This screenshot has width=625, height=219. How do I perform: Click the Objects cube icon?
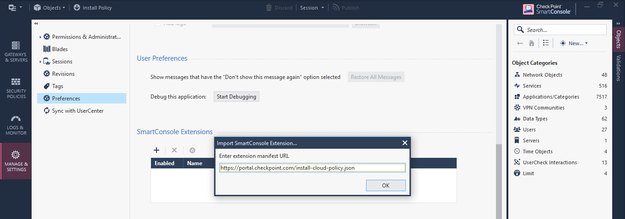click(x=38, y=7)
